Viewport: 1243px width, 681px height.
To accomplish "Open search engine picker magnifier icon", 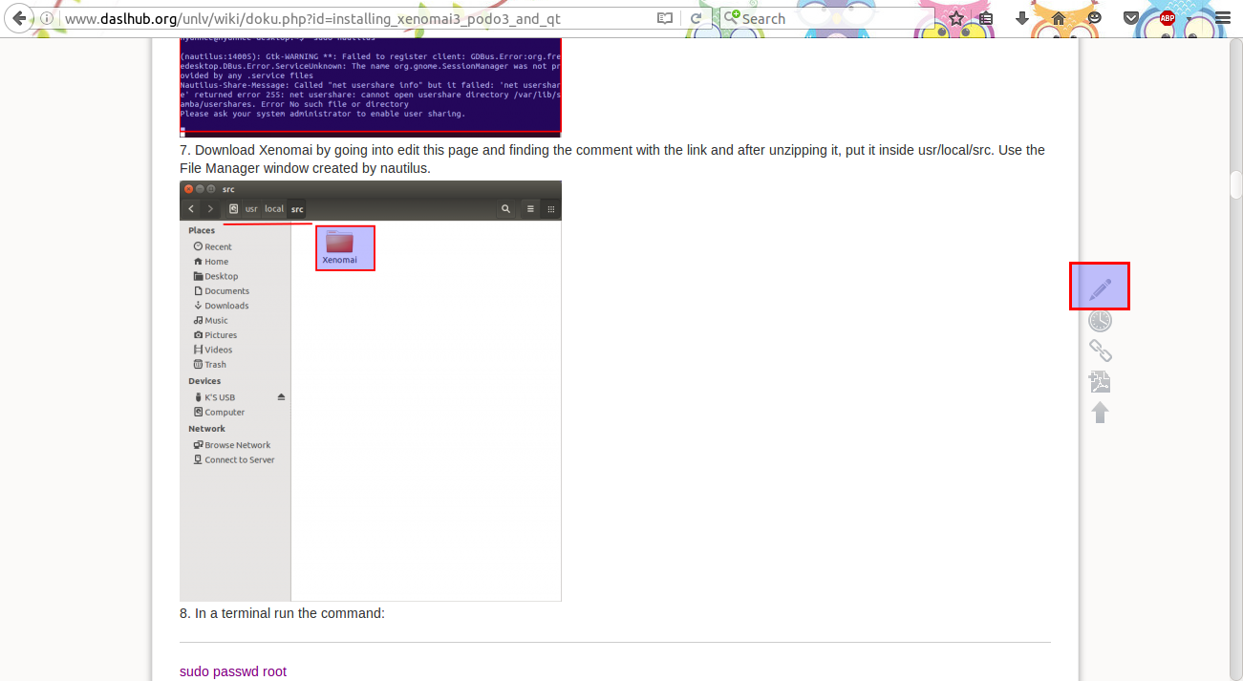I will tap(731, 18).
